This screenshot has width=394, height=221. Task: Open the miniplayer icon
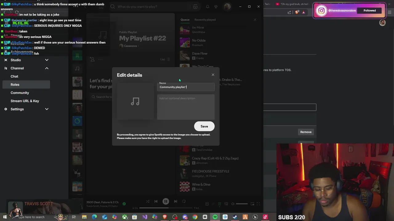coord(252,204)
